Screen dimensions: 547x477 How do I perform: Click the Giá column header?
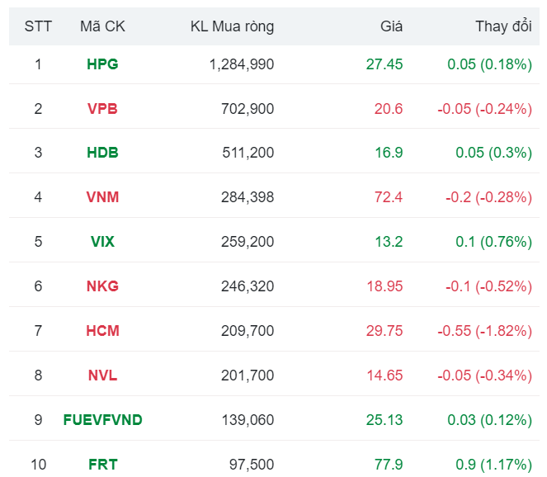[391, 26]
